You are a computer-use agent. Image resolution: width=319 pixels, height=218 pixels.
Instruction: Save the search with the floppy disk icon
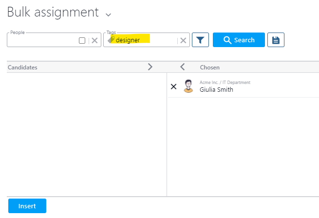coord(276,40)
